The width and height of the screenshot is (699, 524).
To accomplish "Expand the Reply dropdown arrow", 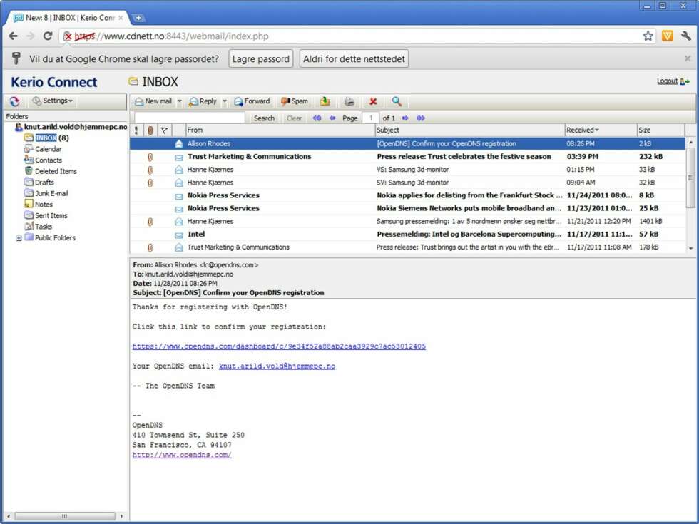I will (224, 101).
